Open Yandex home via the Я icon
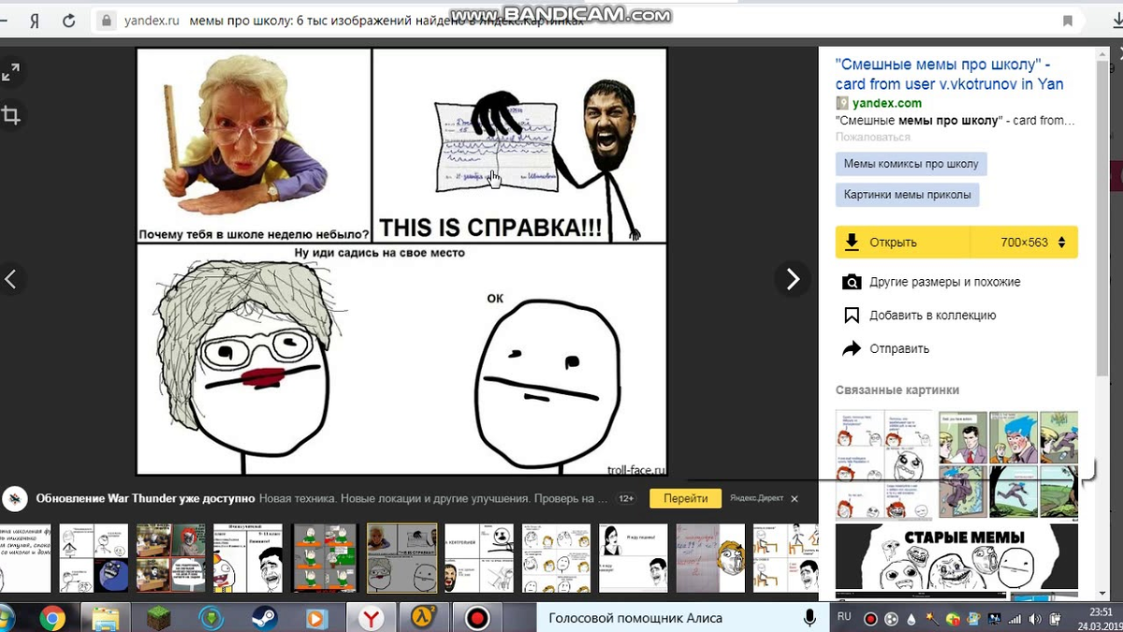 (x=34, y=21)
